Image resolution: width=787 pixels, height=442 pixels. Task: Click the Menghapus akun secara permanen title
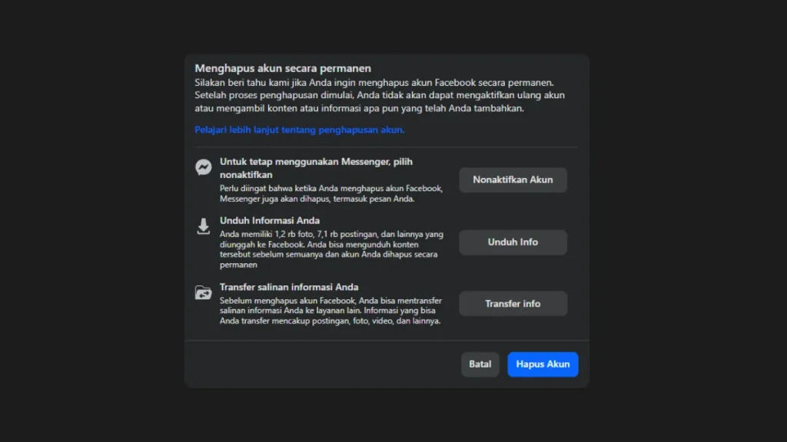point(283,68)
